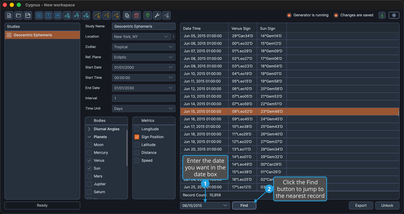Screen dimensions: 404x214
Task: Click the Record Count 10,958 text
Action: (202, 195)
